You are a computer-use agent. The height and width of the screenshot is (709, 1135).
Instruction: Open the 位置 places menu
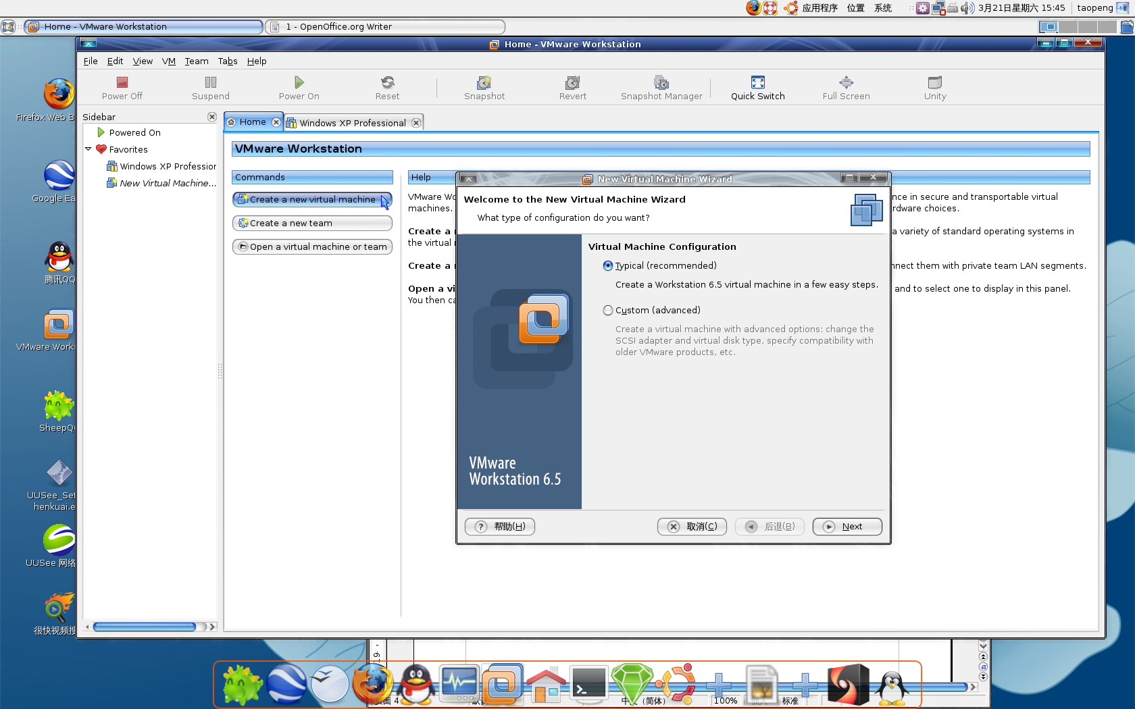pyautogui.click(x=856, y=8)
